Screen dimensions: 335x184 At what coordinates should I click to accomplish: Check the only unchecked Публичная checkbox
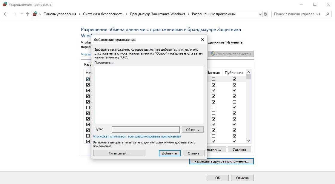coord(234,102)
